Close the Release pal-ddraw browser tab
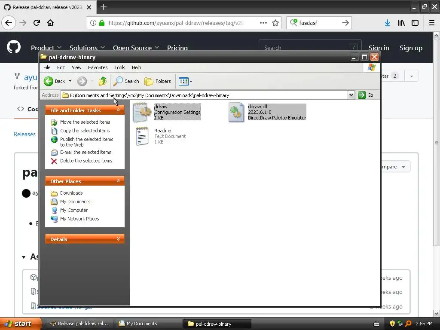 tap(89, 7)
